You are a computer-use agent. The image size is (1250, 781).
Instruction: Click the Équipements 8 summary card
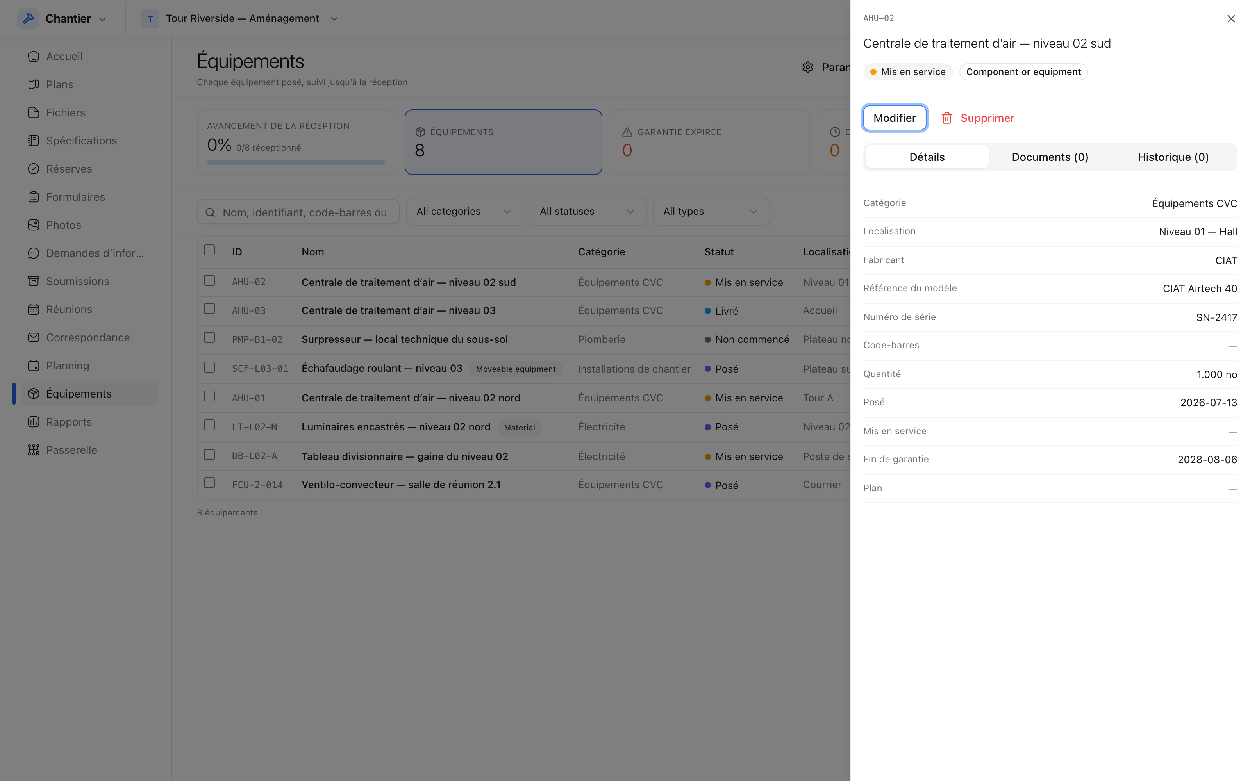click(503, 142)
